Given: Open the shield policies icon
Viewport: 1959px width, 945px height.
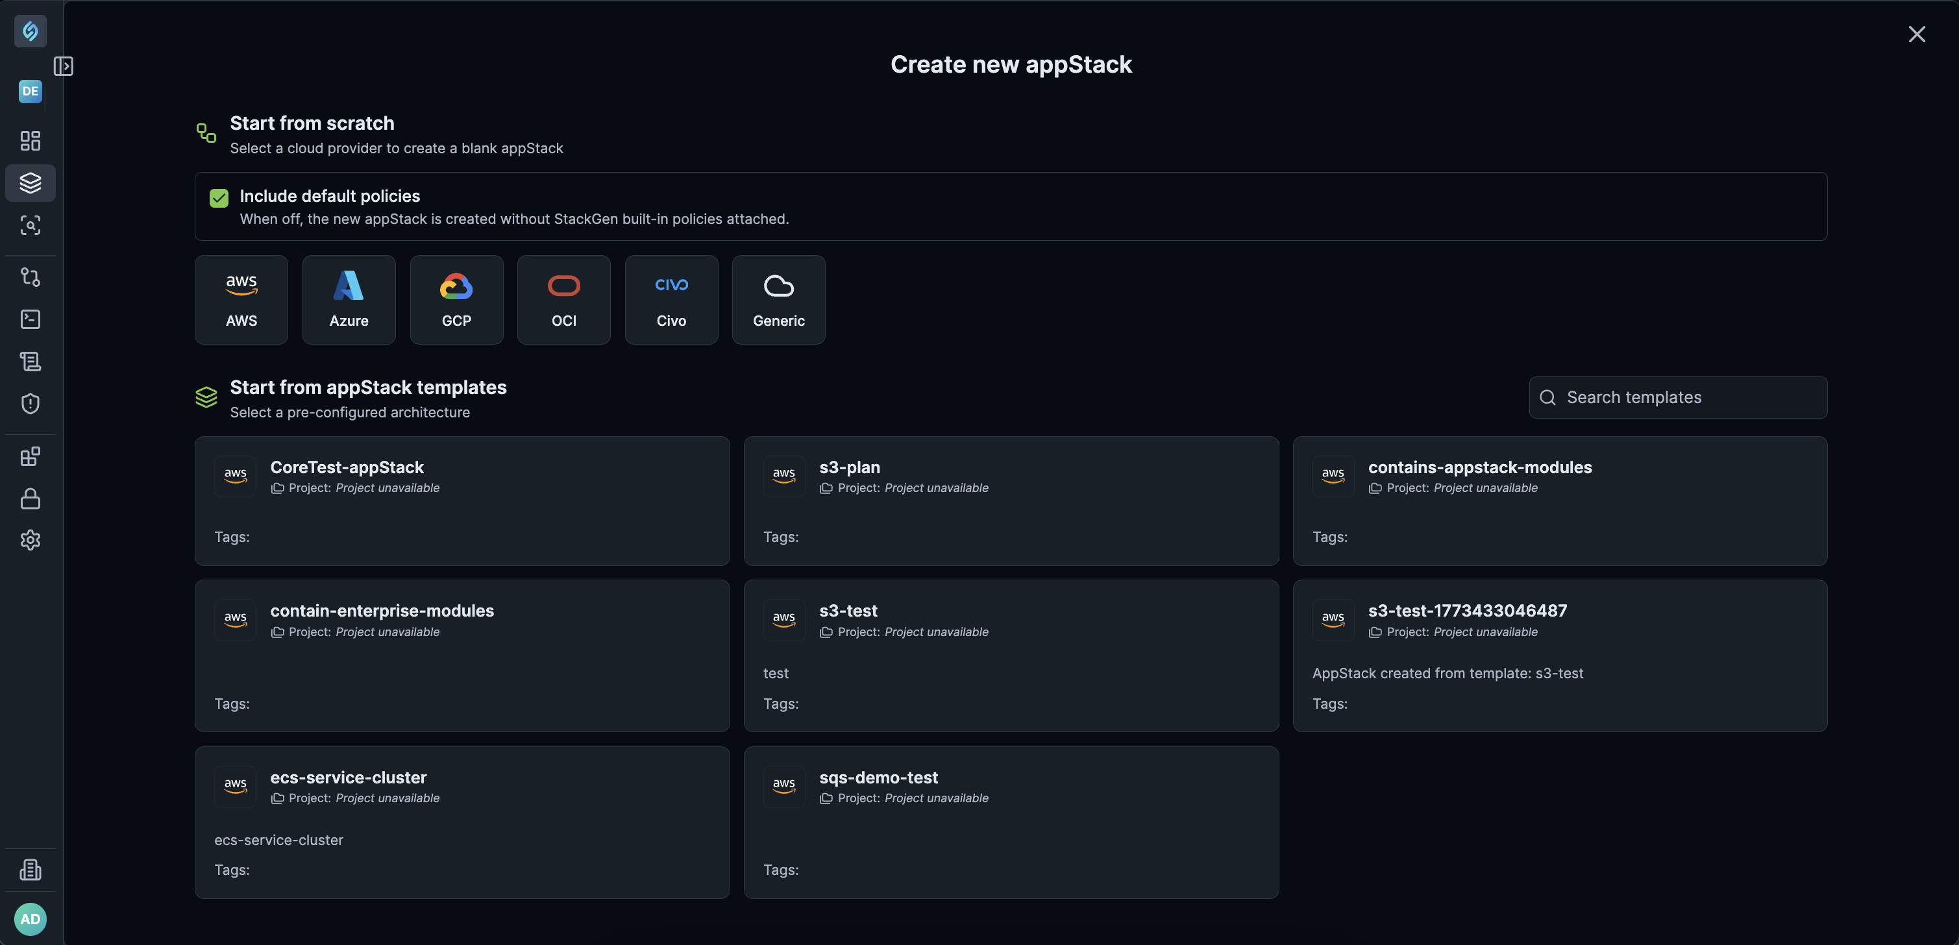Looking at the screenshot, I should [31, 404].
